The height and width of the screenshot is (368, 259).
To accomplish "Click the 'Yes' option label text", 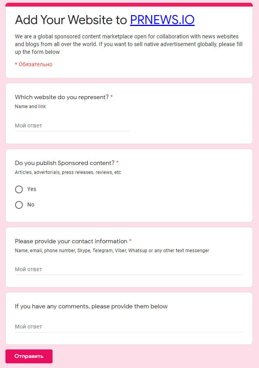I will point(32,189).
